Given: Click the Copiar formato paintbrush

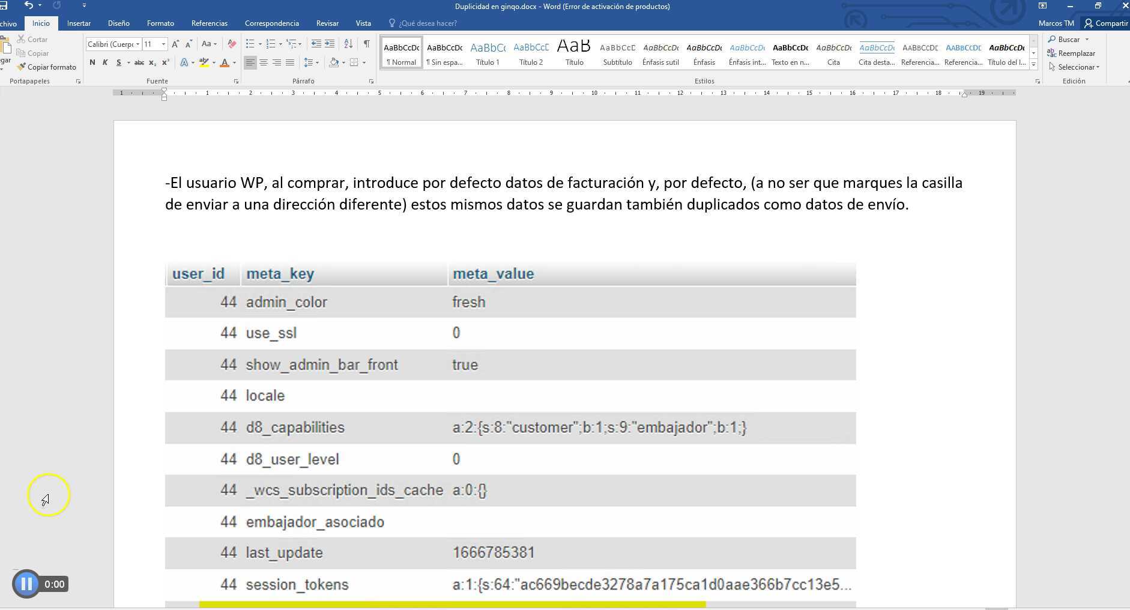Looking at the screenshot, I should coord(47,67).
